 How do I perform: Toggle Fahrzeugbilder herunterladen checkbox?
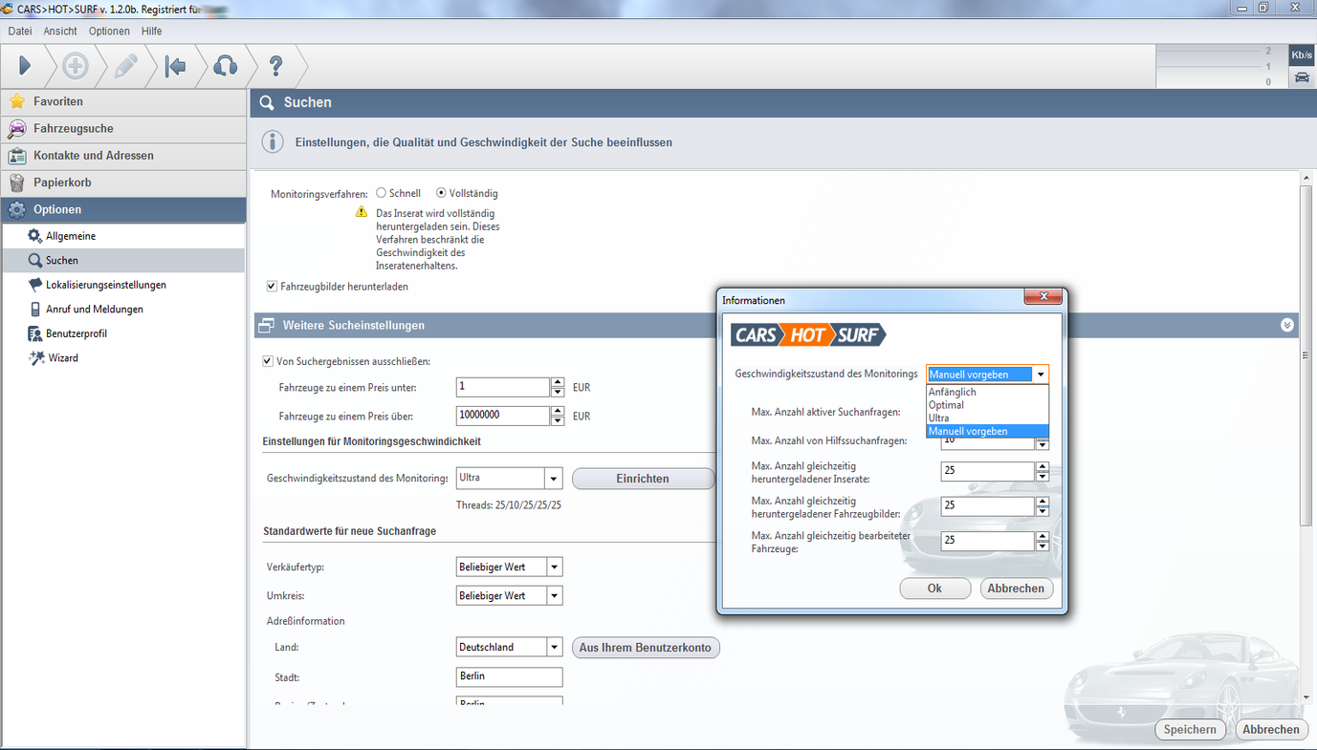(x=273, y=286)
